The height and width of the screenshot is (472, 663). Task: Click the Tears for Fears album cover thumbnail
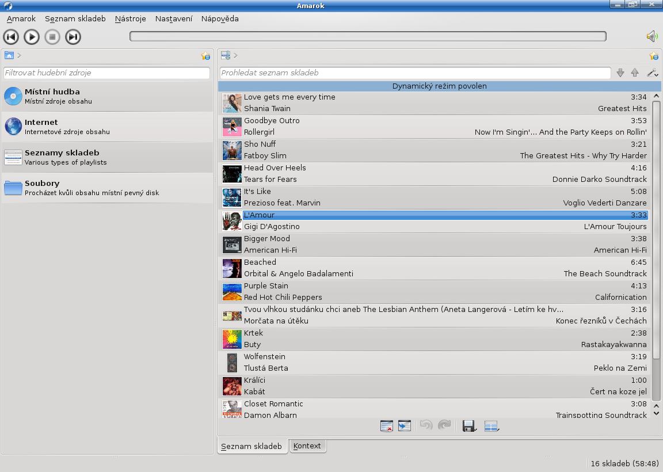pyautogui.click(x=232, y=174)
